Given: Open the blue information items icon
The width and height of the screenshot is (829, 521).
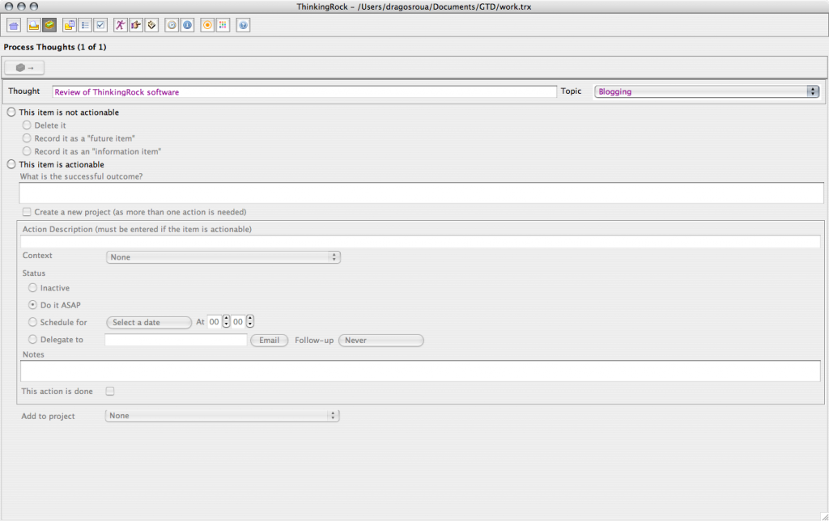Looking at the screenshot, I should 187,25.
